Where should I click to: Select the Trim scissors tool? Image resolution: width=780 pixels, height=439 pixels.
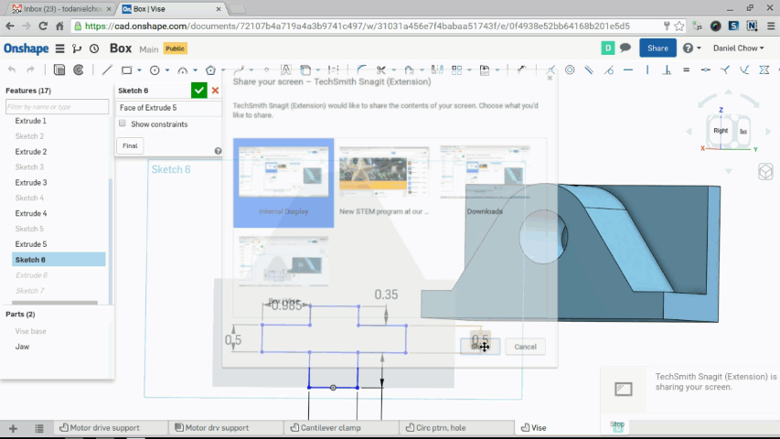381,70
